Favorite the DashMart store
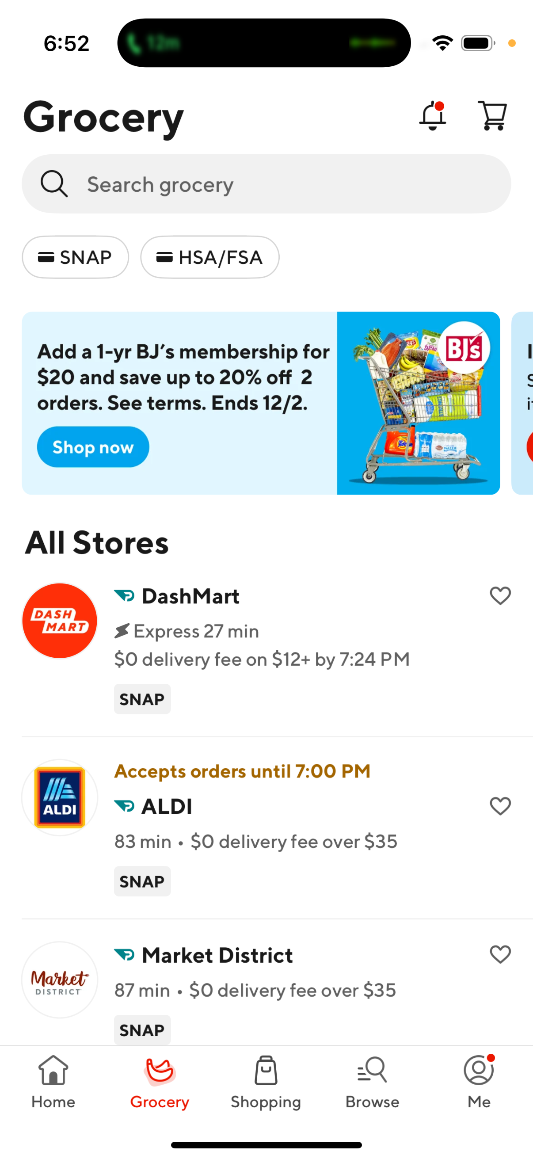The image size is (533, 1159). coord(500,596)
